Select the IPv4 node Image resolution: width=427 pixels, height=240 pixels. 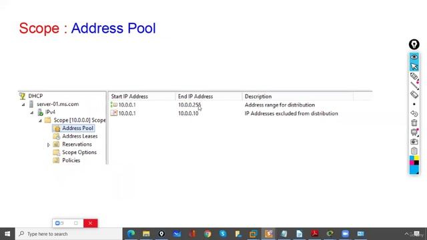coord(50,112)
